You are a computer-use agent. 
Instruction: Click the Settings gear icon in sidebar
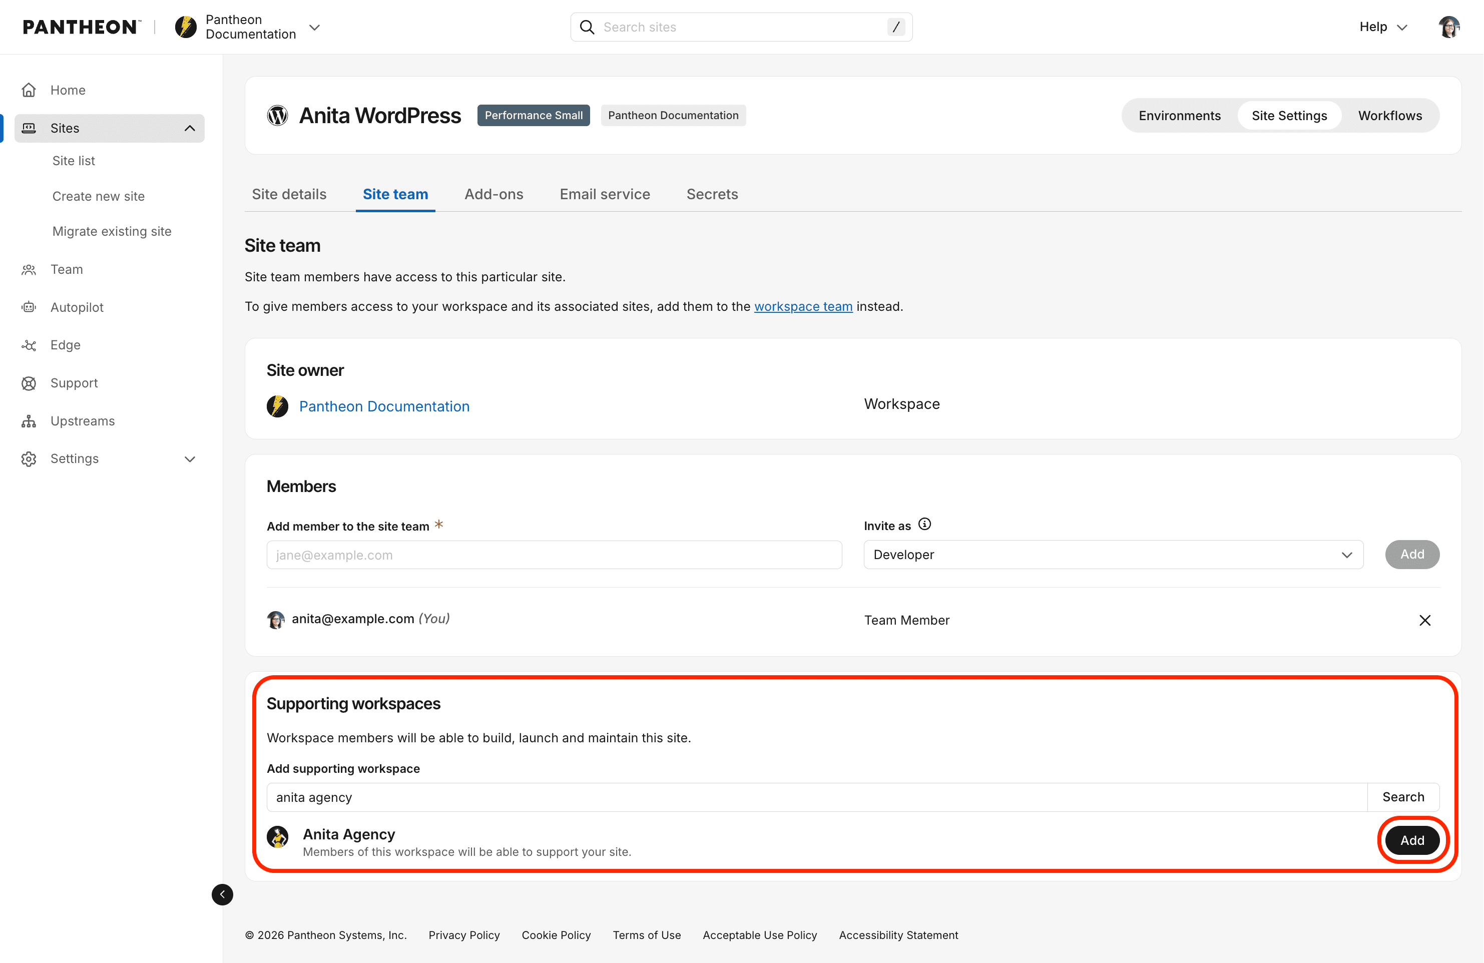click(29, 458)
